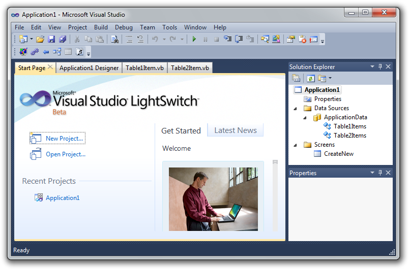Click the Error List icon
Viewport: 409px width, 269px height.
pyautogui.click(x=313, y=39)
